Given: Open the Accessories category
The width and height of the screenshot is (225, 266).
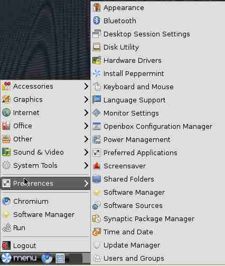Looking at the screenshot, I should coord(45,86).
